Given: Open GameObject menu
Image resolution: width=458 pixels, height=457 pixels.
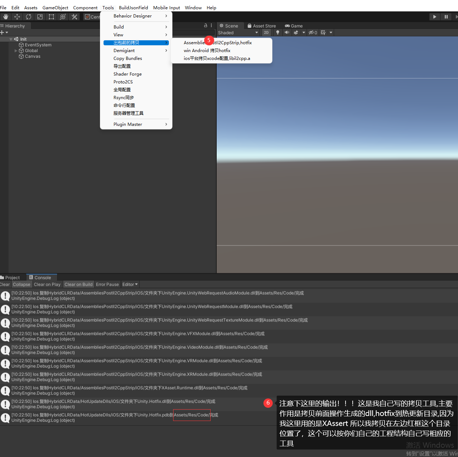Looking at the screenshot, I should click(55, 7).
